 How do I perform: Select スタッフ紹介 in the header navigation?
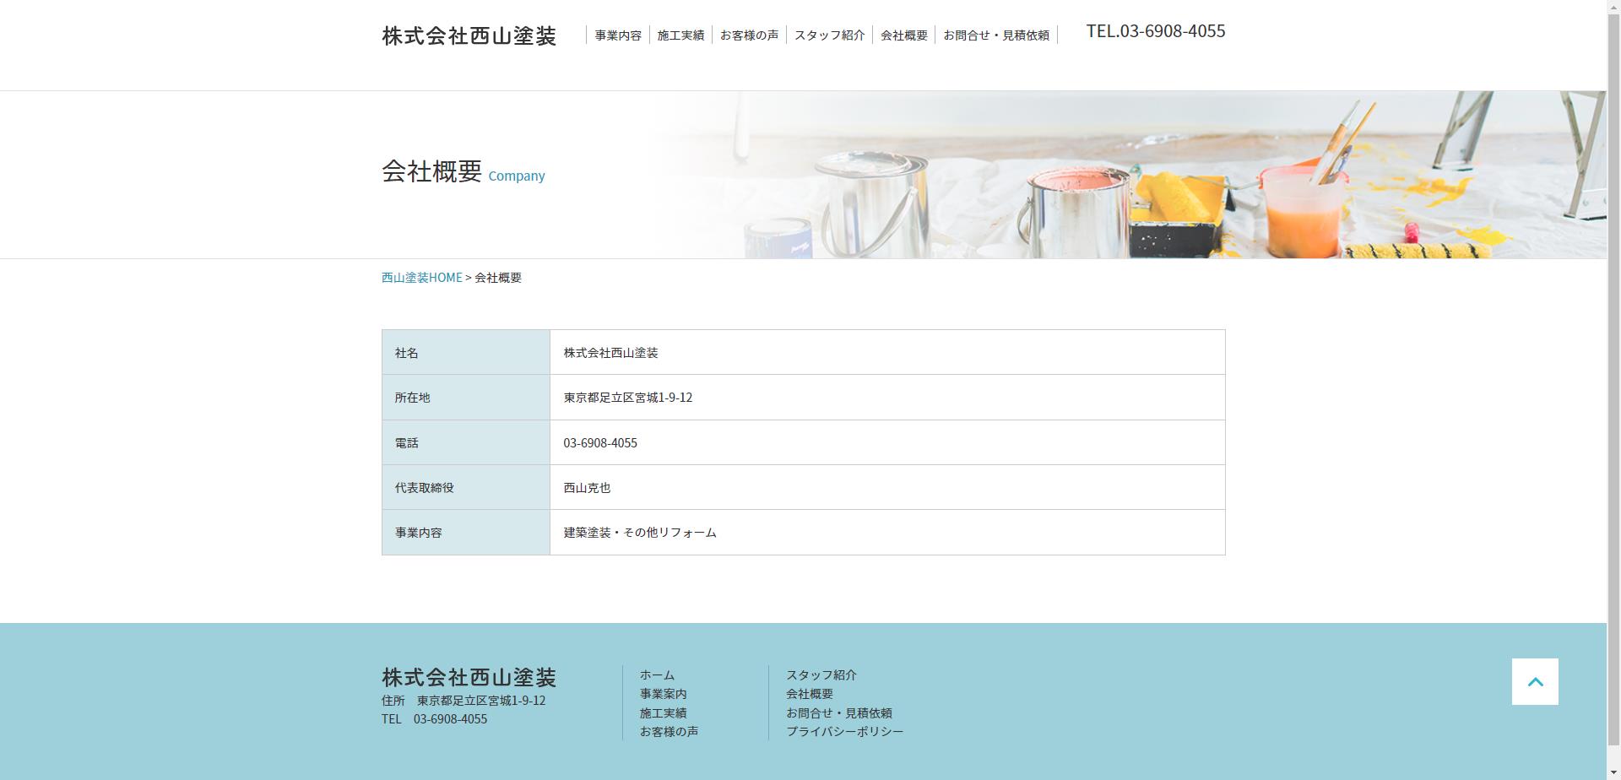click(829, 35)
